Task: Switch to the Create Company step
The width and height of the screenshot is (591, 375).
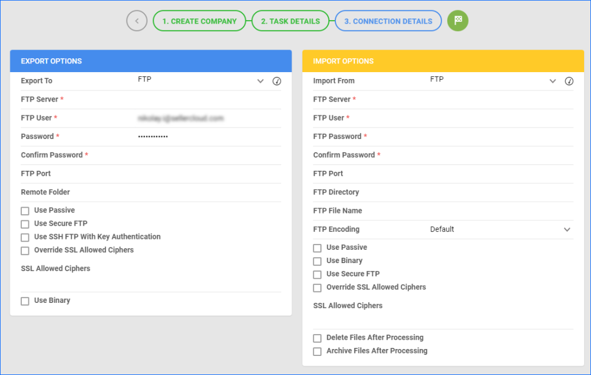Action: pyautogui.click(x=200, y=21)
